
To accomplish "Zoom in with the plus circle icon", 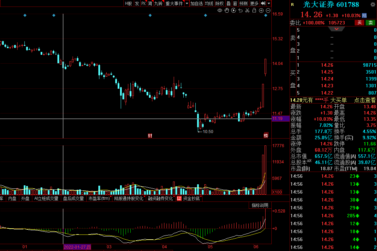I will pyautogui.click(x=261, y=11).
